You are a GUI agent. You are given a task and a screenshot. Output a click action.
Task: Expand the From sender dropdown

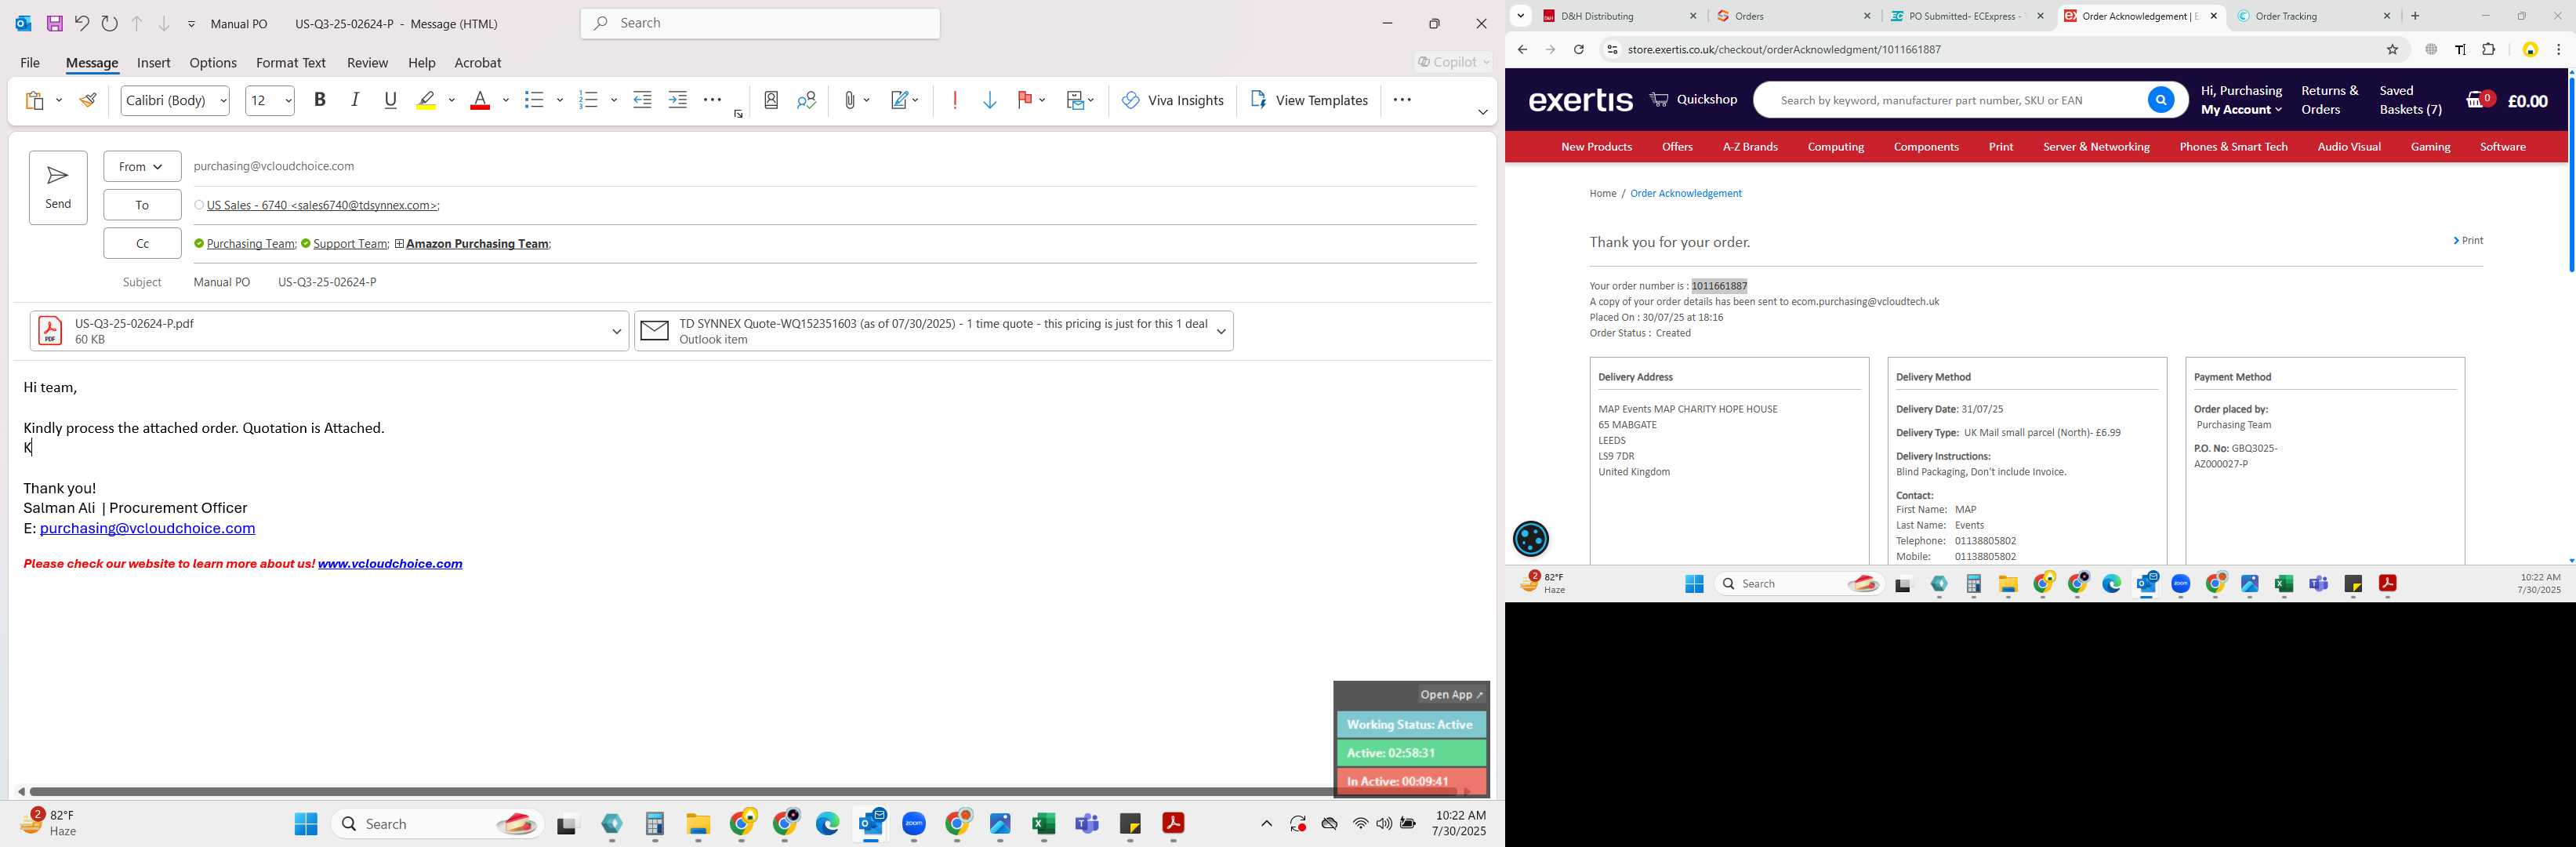[x=142, y=167]
